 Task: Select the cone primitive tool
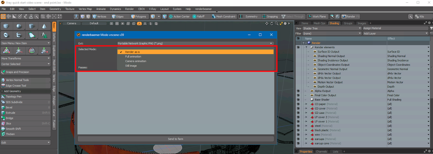point(44,26)
